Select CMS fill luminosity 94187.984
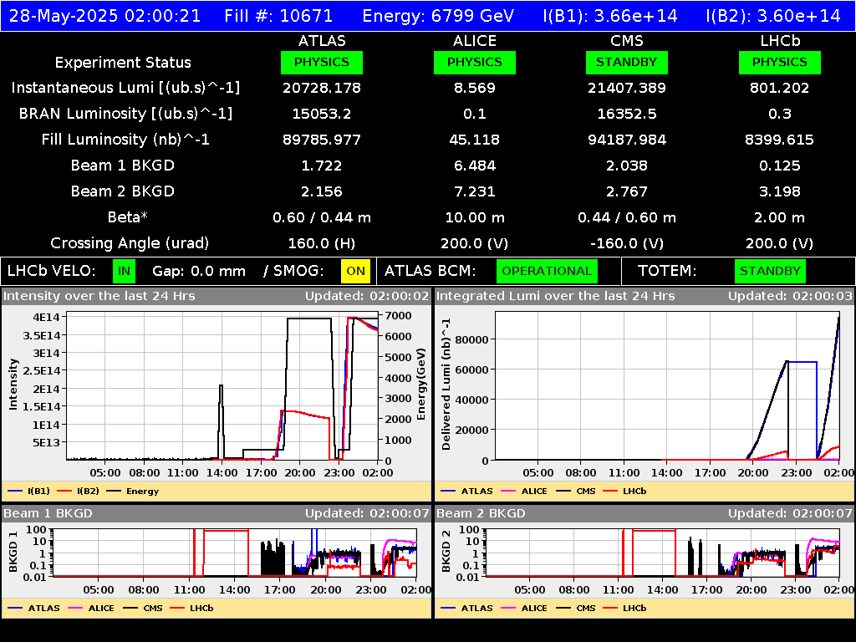Image resolution: width=856 pixels, height=642 pixels. (627, 140)
